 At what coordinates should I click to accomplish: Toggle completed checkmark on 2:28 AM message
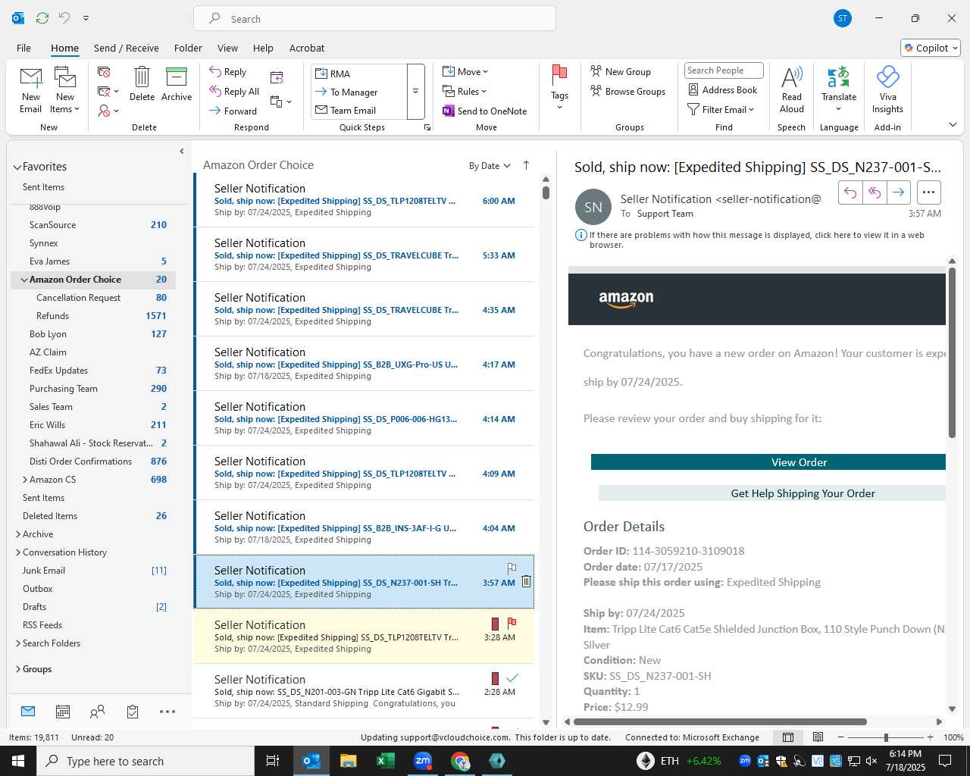tap(512, 677)
